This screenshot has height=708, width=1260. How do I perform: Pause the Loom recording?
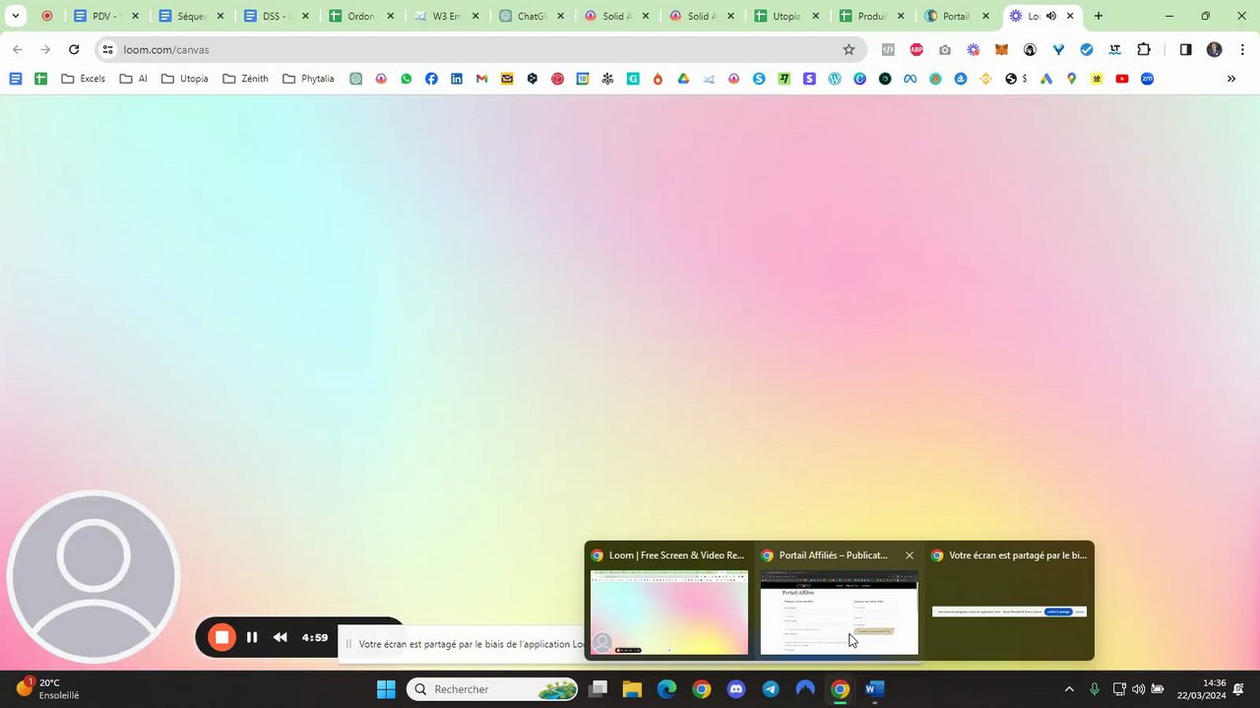252,637
